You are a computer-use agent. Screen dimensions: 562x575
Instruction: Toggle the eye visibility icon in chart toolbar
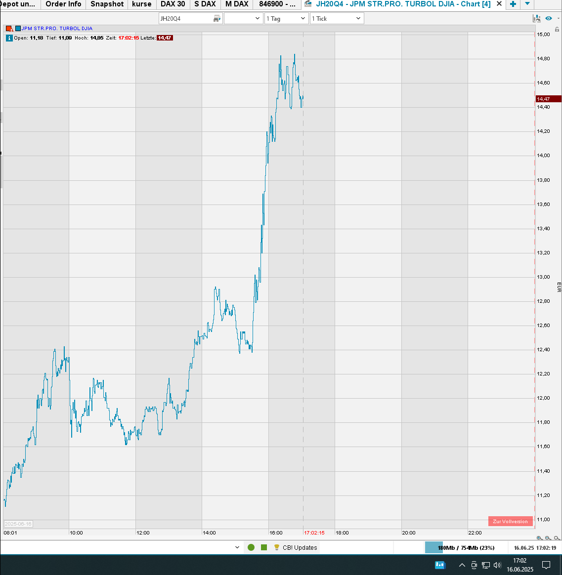[549, 18]
